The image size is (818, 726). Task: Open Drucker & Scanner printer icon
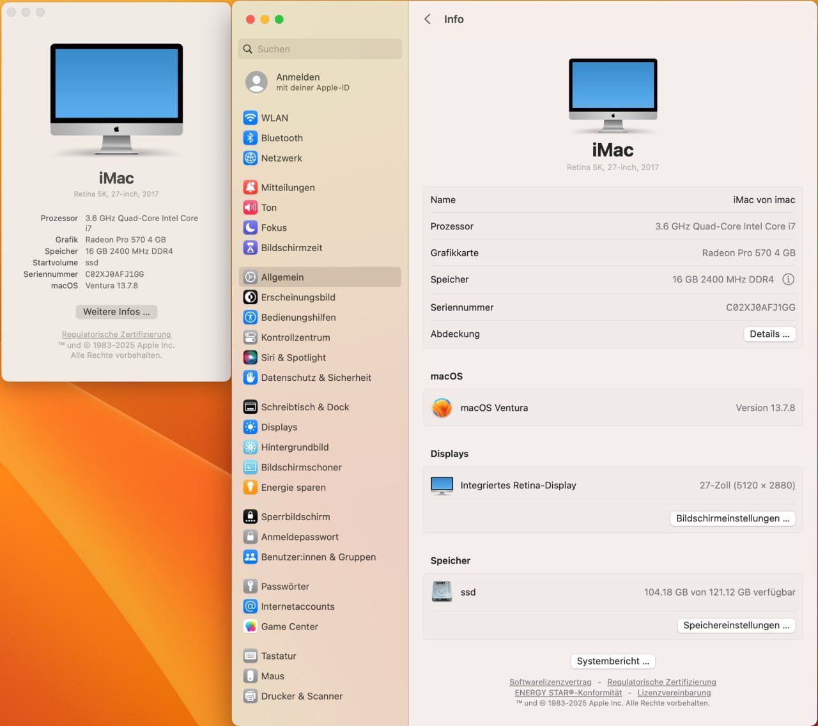click(x=250, y=697)
